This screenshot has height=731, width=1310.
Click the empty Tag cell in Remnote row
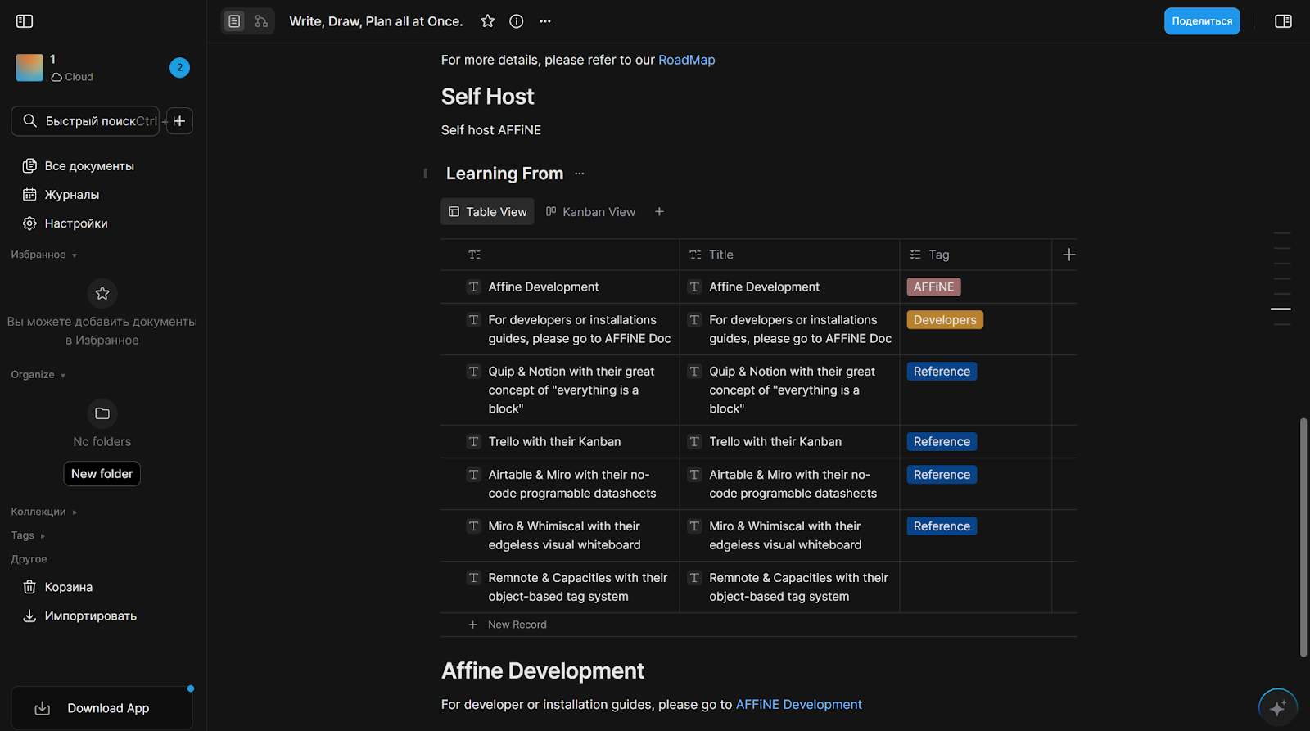point(975,587)
